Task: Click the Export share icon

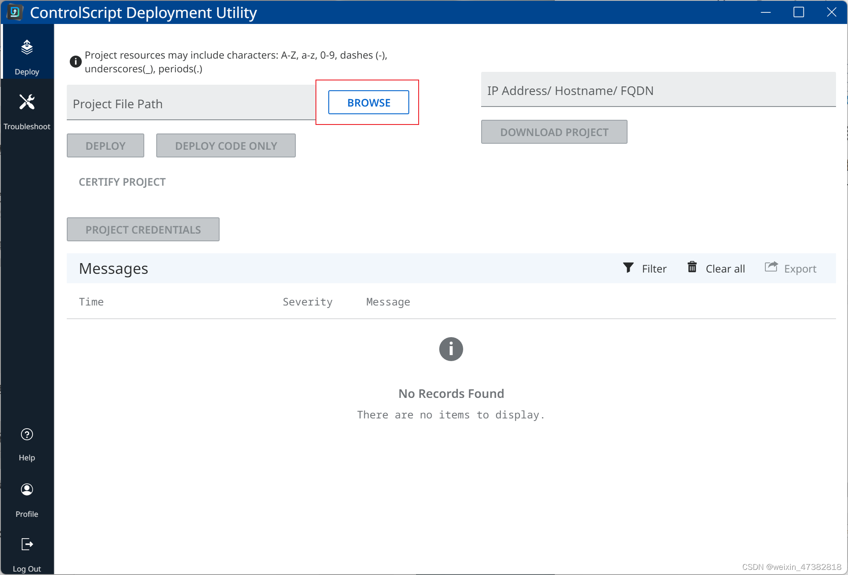Action: pyautogui.click(x=771, y=267)
